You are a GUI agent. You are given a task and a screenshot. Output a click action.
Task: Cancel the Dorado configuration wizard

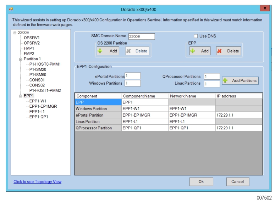[x=237, y=182]
